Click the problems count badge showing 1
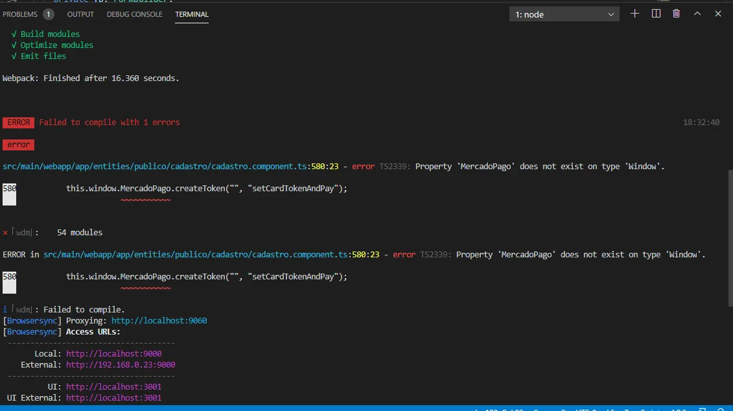 [49, 14]
